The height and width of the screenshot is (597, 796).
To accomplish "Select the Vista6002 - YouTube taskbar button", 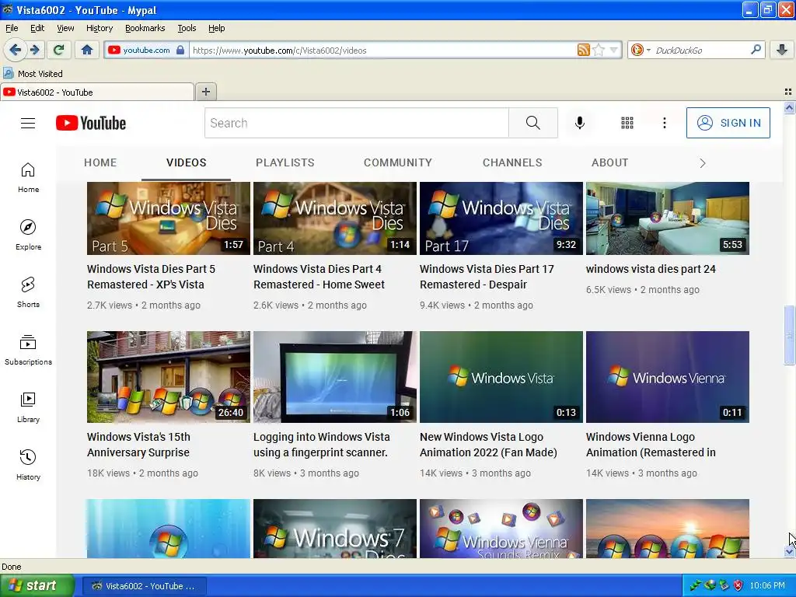I will [145, 586].
